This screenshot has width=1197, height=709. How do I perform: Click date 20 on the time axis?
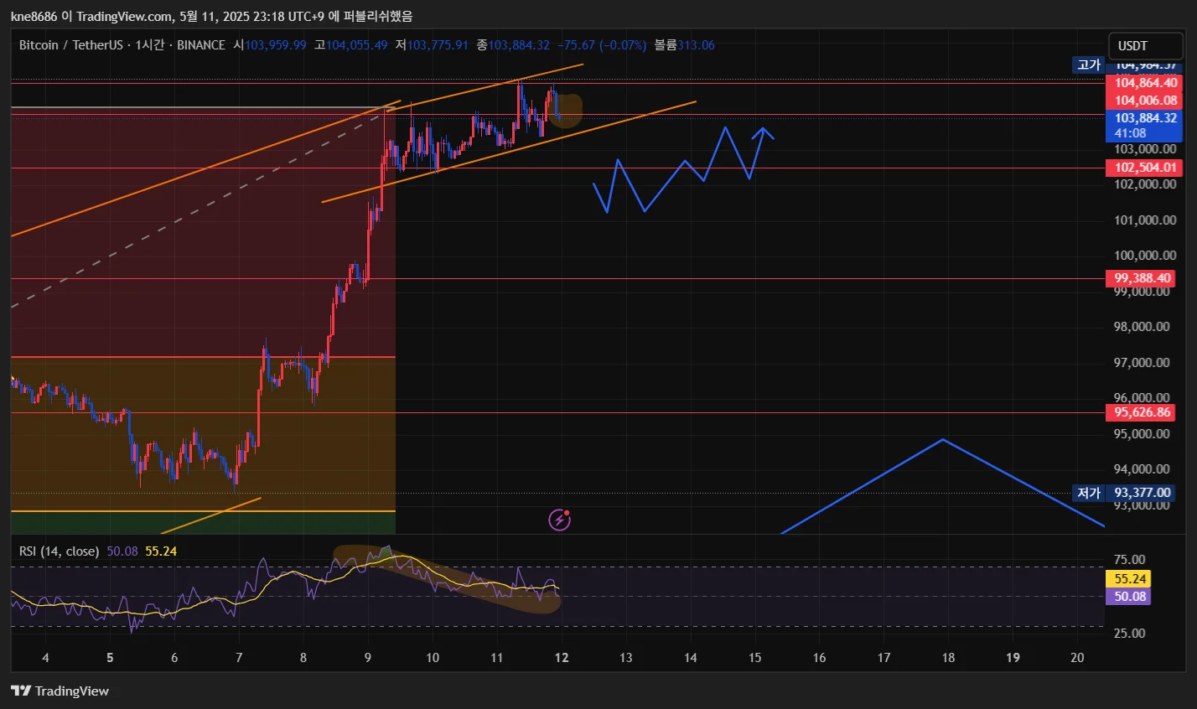pyautogui.click(x=1077, y=658)
